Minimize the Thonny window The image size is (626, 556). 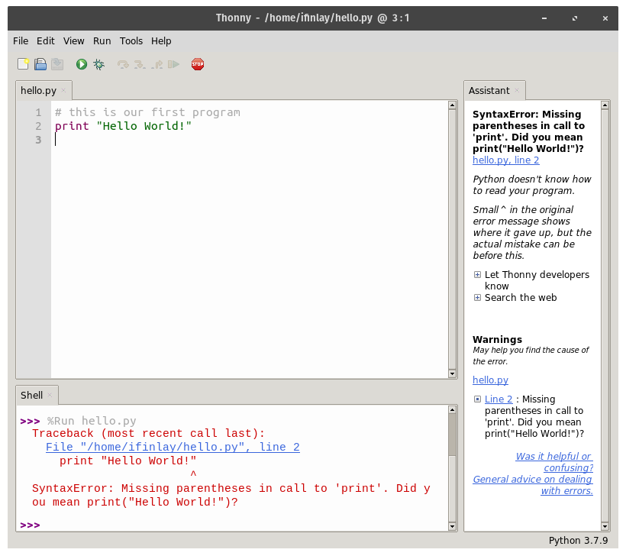click(x=544, y=18)
